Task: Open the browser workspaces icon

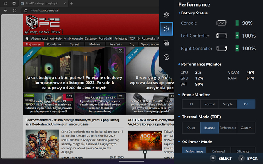Action: 5,3
